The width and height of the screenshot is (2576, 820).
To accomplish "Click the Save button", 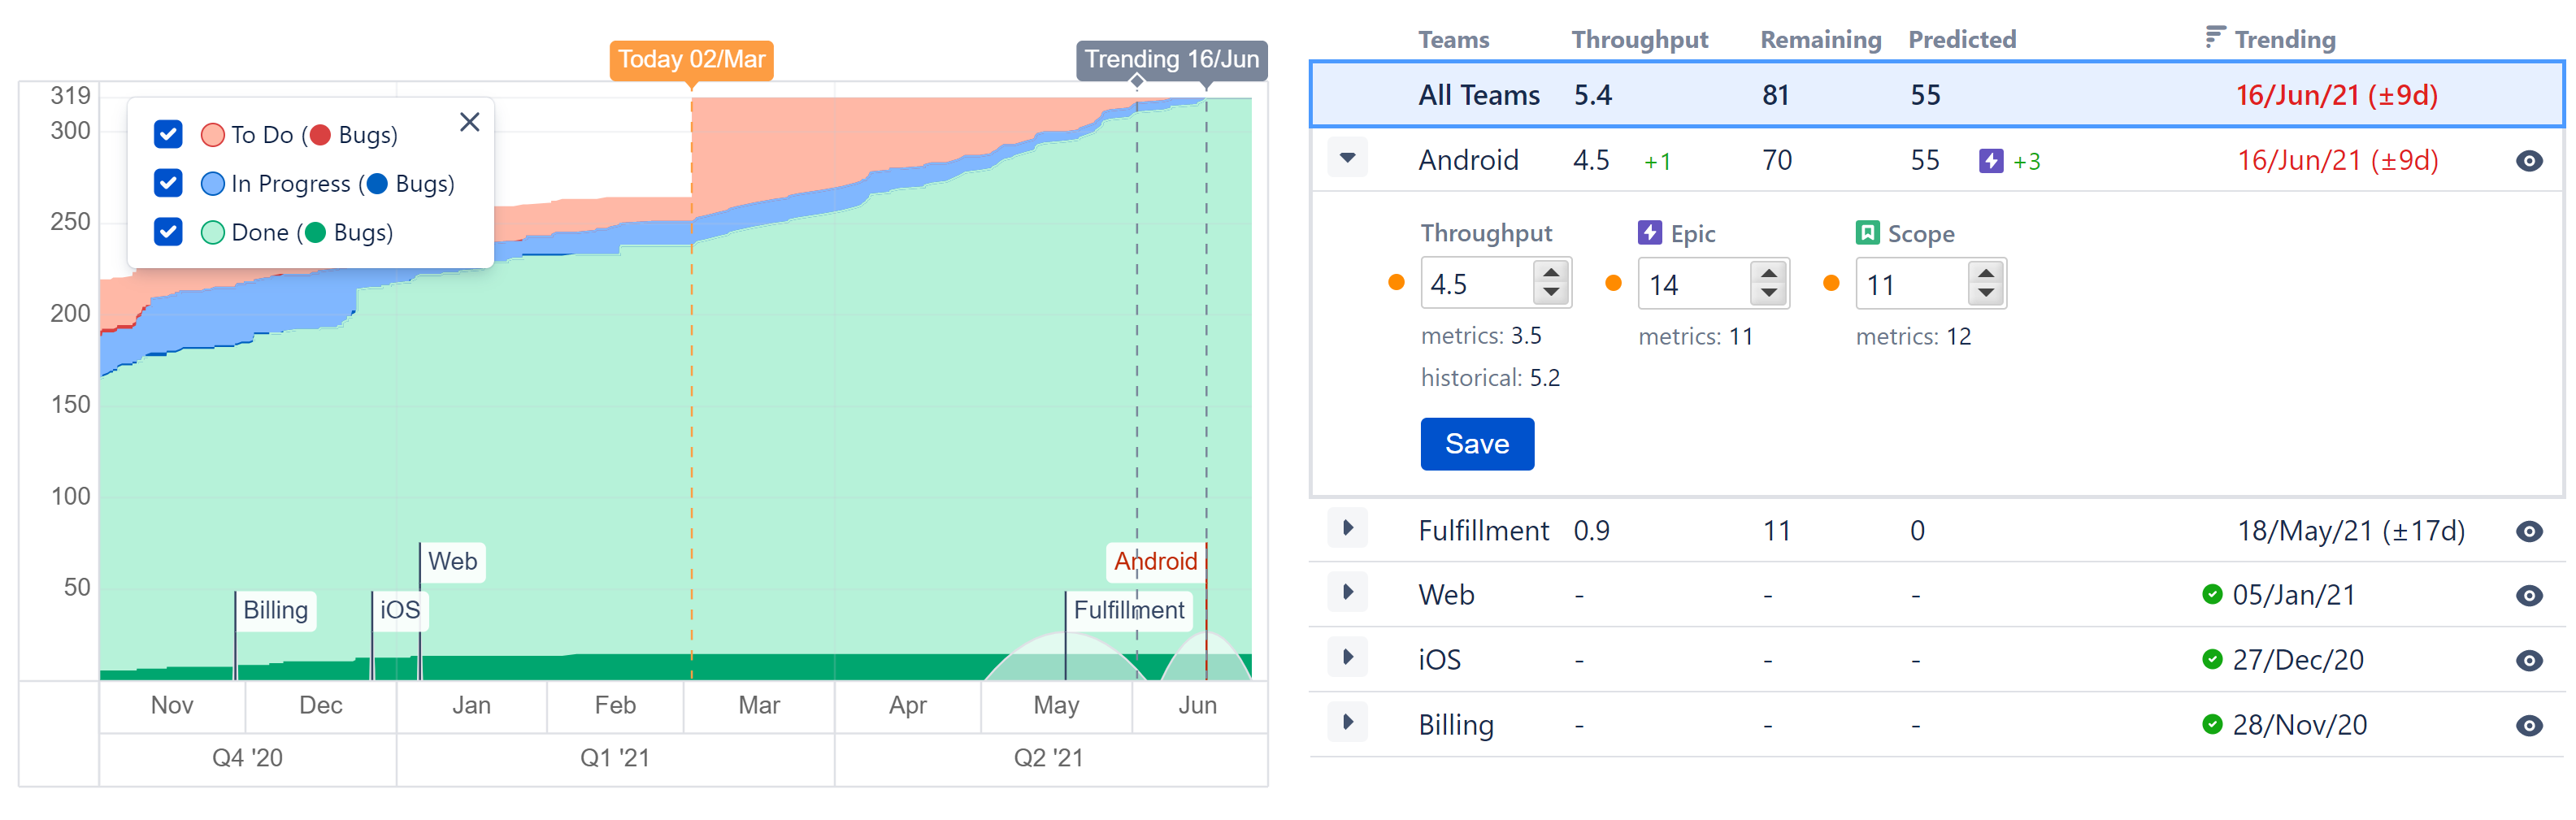I will [x=1477, y=443].
